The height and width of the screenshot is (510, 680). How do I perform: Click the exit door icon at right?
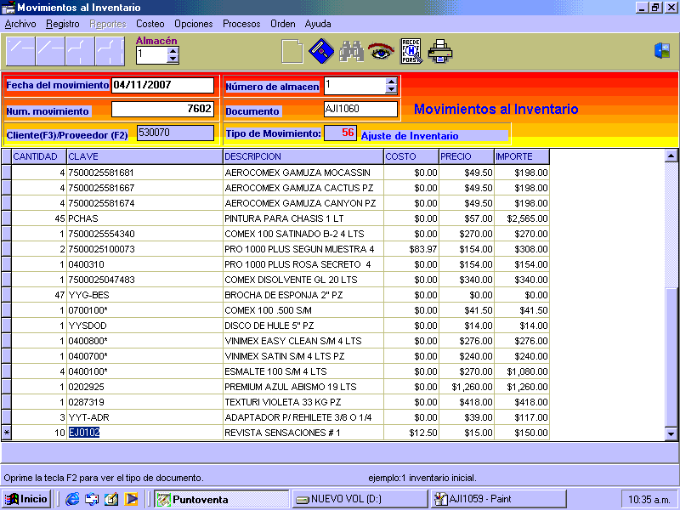[x=661, y=51]
